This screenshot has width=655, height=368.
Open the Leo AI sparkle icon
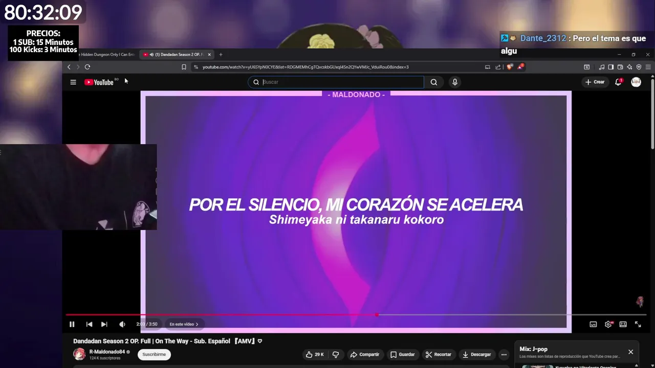(x=629, y=67)
